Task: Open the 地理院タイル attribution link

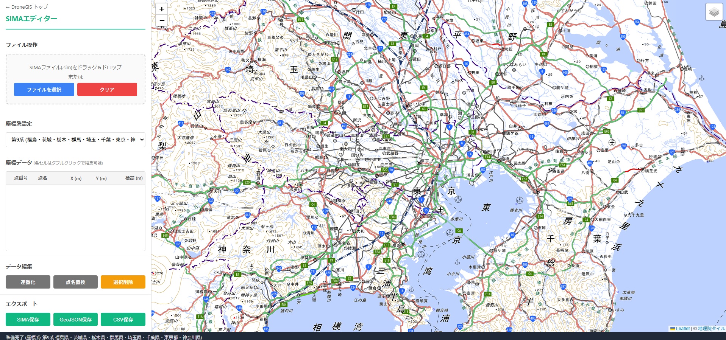Action: [x=711, y=329]
